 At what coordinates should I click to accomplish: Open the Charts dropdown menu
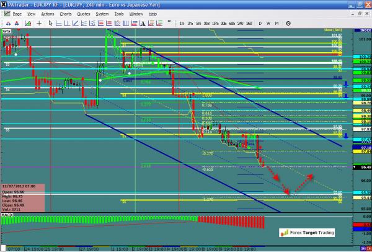tap(65, 13)
